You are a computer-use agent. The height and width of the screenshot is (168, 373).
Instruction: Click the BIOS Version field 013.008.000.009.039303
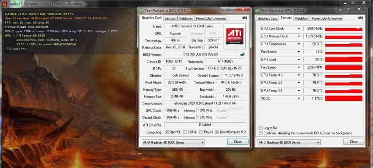201,55
